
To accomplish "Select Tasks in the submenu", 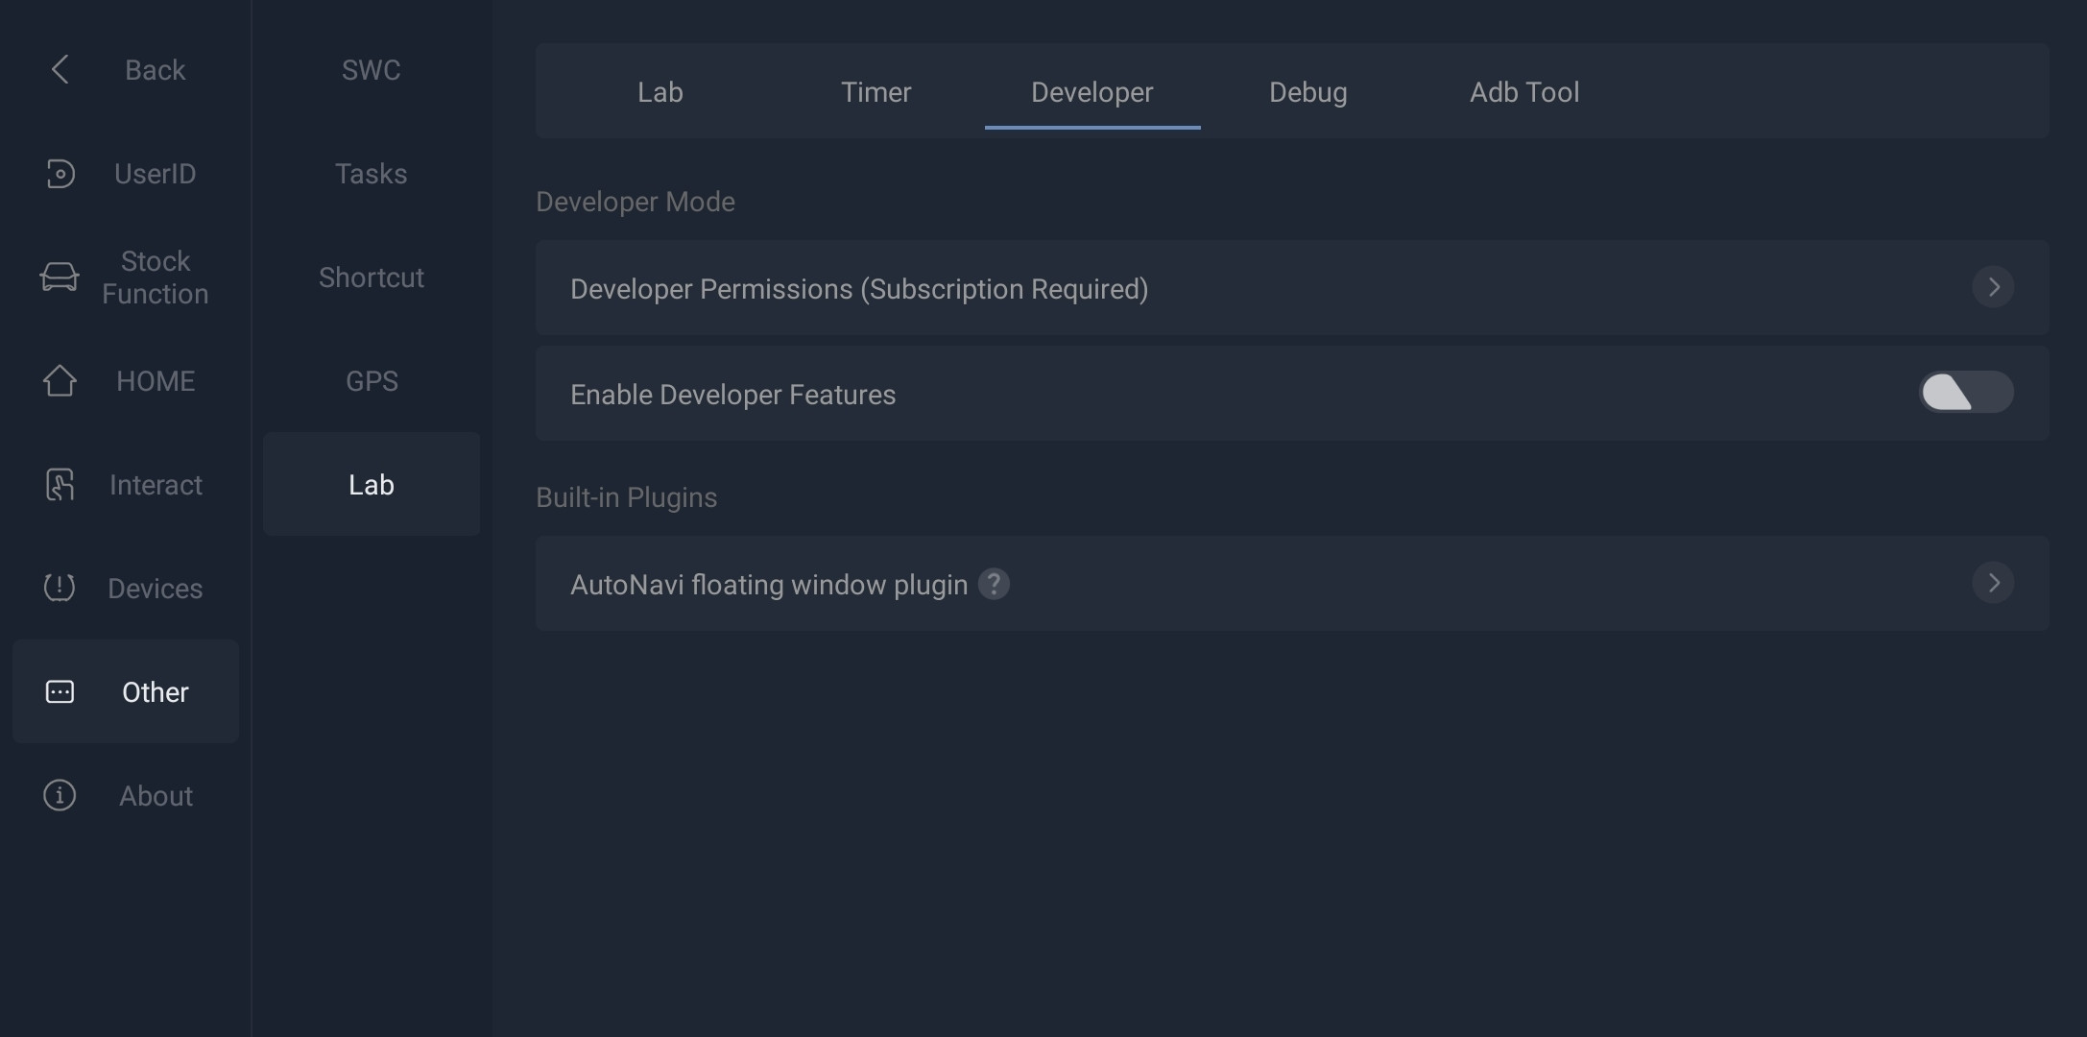I will (372, 174).
